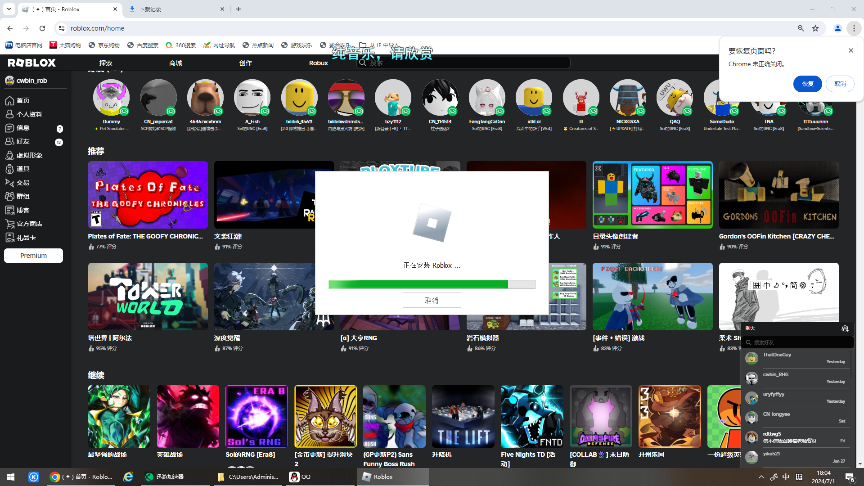
Task: Open the 探索 navigation item
Action: click(x=106, y=63)
